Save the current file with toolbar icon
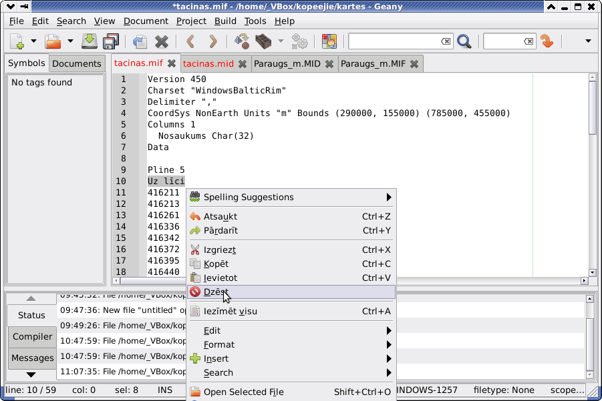This screenshot has height=401, width=602. [x=90, y=41]
